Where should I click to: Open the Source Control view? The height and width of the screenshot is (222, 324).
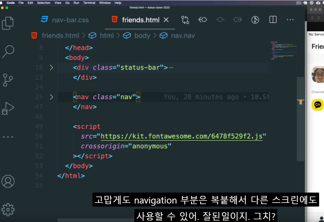[x=8, y=80]
